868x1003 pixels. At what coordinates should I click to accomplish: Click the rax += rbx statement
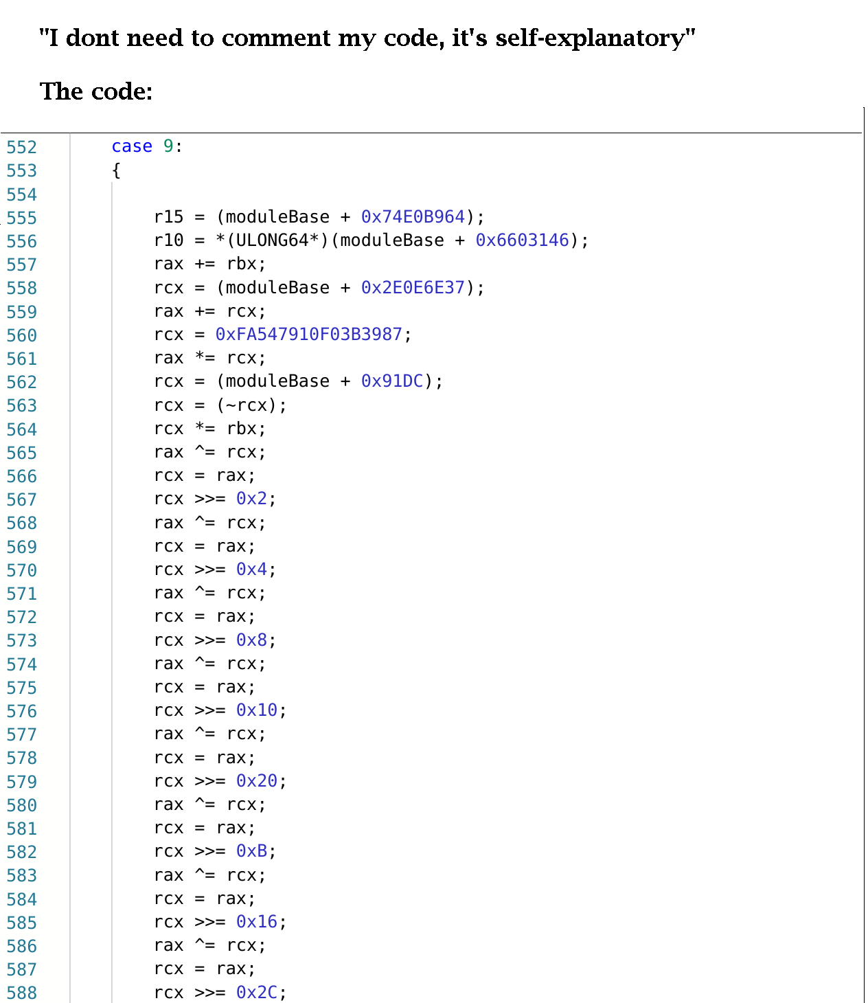coord(208,263)
